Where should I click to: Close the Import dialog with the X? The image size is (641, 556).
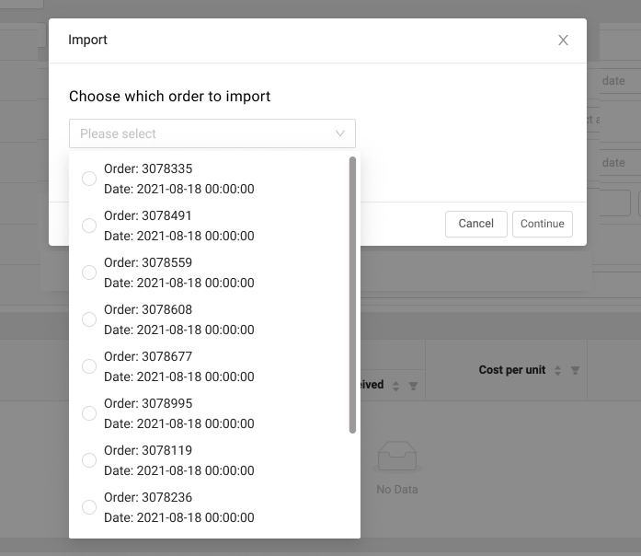[563, 41]
